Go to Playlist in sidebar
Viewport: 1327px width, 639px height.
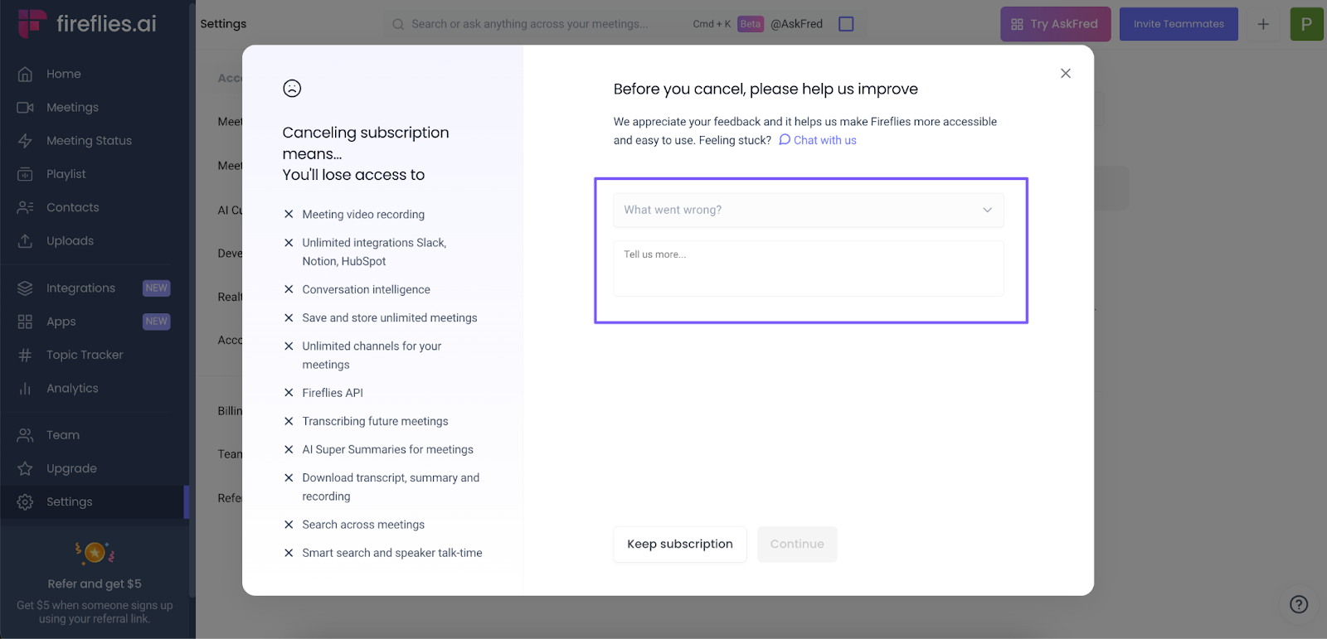pyautogui.click(x=66, y=174)
